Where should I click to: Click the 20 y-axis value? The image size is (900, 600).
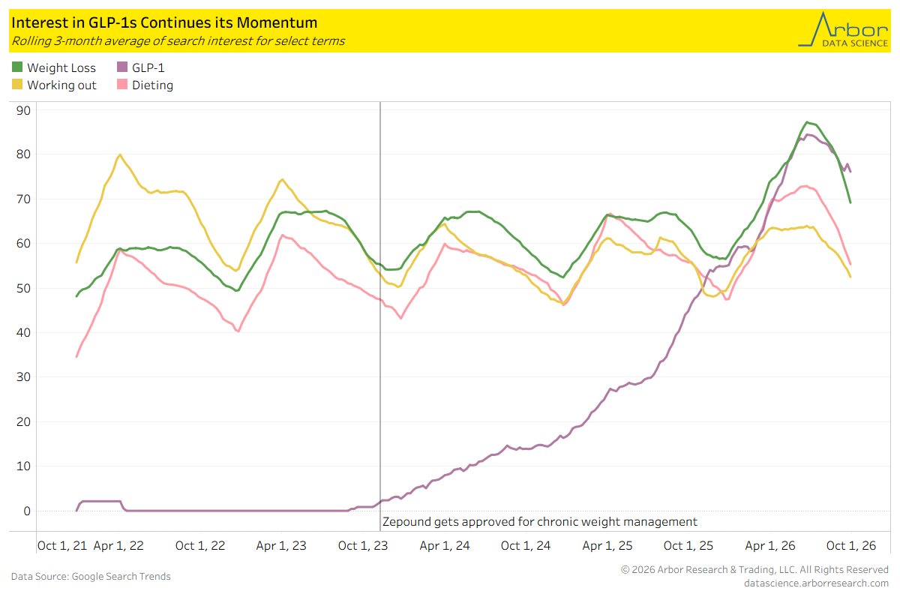pyautogui.click(x=23, y=422)
